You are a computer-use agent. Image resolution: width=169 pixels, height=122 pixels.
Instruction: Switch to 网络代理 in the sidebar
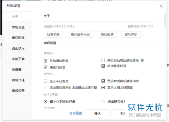pyautogui.click(x=18, y=80)
